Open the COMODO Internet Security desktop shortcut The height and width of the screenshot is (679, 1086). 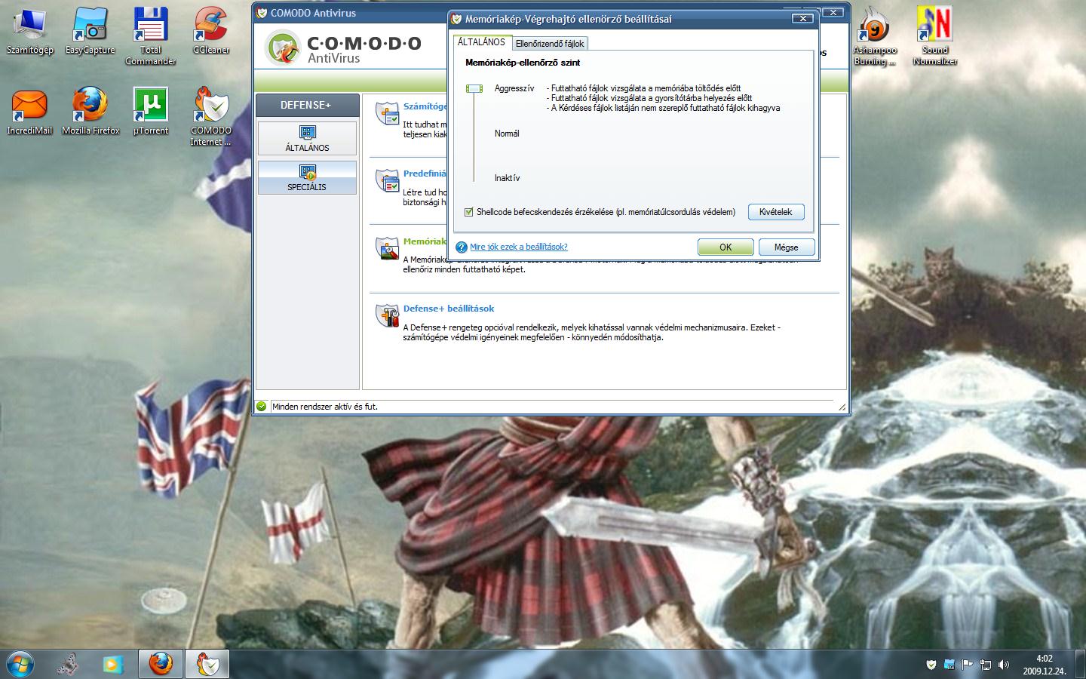click(211, 117)
